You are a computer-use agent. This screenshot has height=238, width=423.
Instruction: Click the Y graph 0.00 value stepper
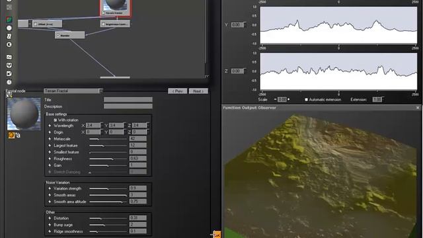point(245,25)
